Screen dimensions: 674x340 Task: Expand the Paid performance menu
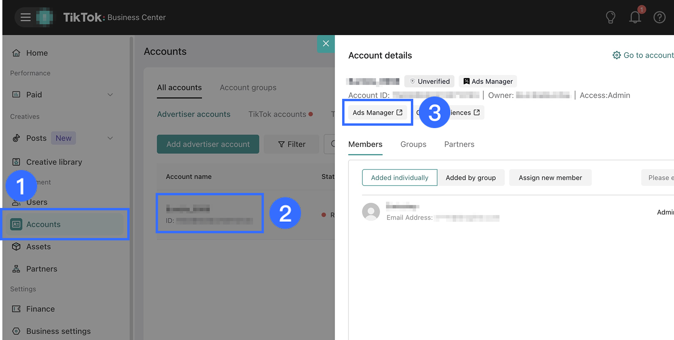110,95
